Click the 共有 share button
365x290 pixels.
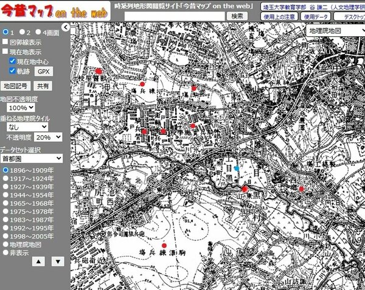point(43,86)
